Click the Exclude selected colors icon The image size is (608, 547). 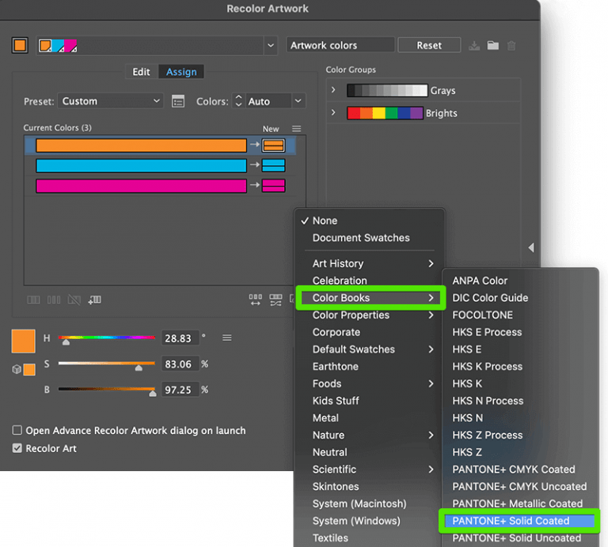(74, 300)
